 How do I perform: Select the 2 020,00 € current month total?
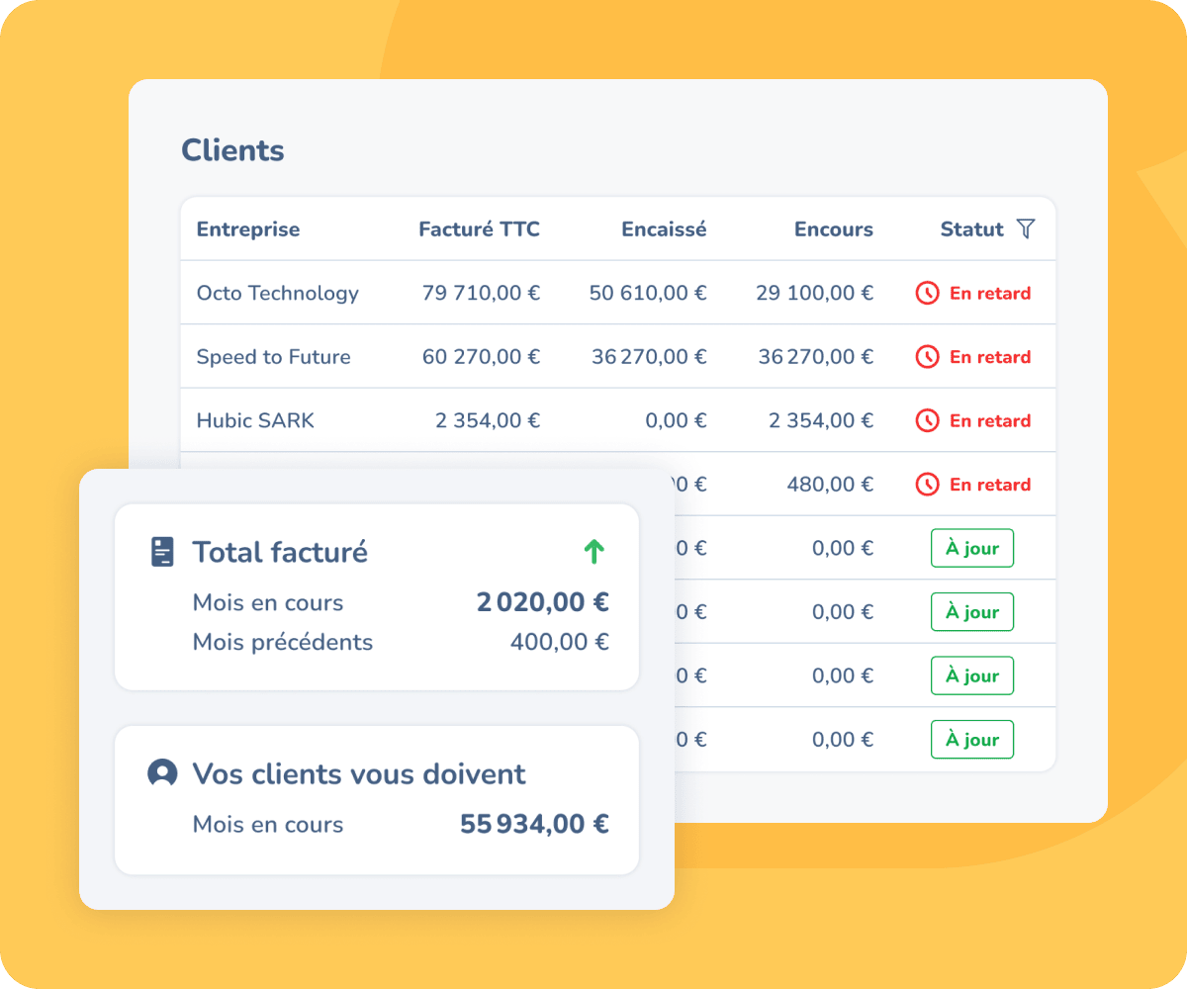[x=542, y=602]
